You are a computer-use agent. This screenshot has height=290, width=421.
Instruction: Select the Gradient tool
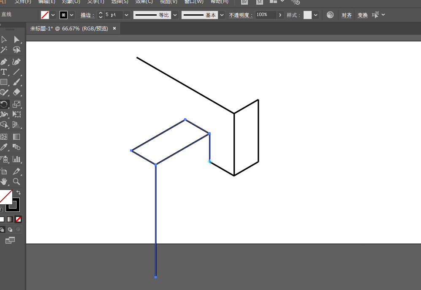tap(16, 137)
